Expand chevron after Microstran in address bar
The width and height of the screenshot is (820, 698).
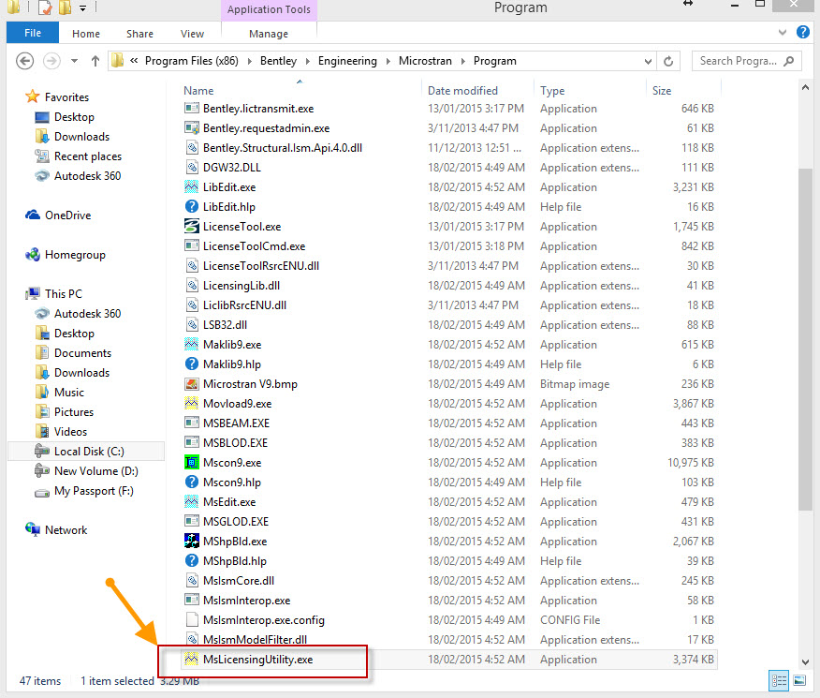tap(462, 61)
